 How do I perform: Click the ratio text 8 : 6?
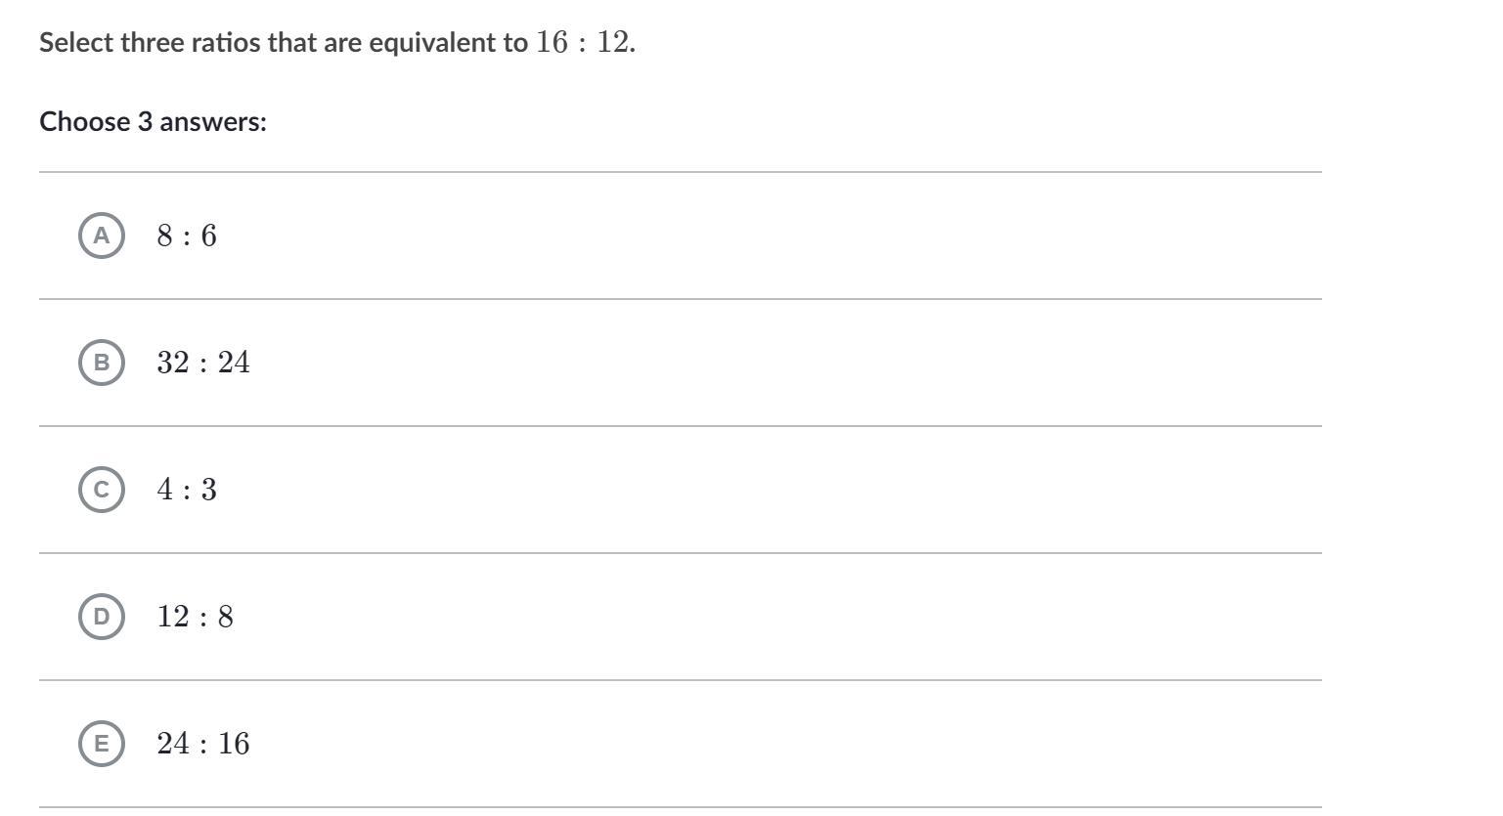click(x=187, y=236)
